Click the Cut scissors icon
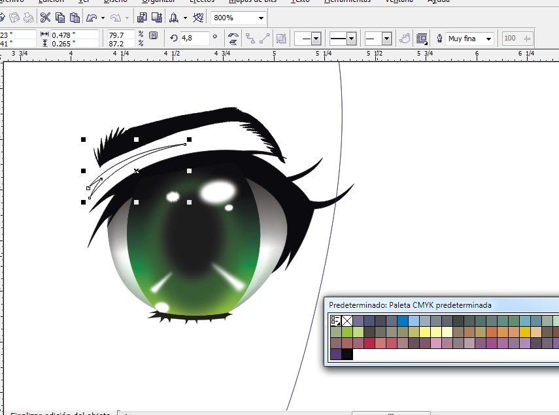Viewport: 559px width, 415px height. click(45, 18)
